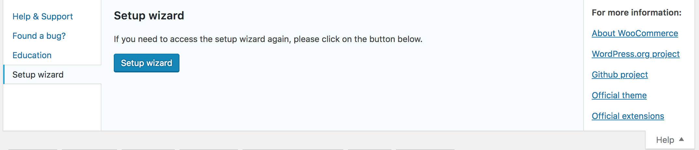Toggle the Help tab label
The width and height of the screenshot is (699, 150).
point(665,140)
